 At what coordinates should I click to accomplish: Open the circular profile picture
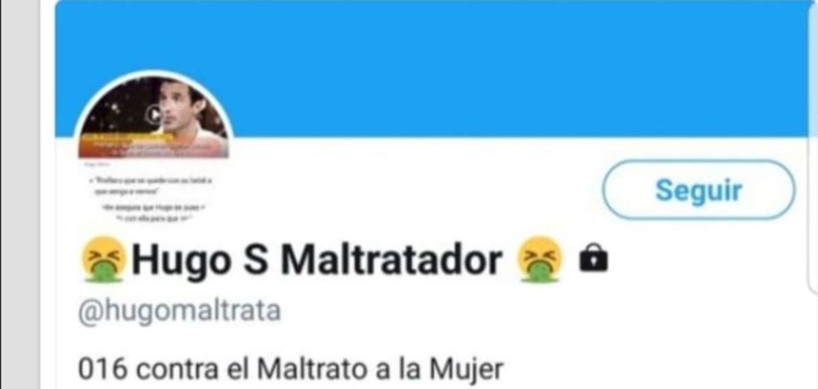(153, 147)
